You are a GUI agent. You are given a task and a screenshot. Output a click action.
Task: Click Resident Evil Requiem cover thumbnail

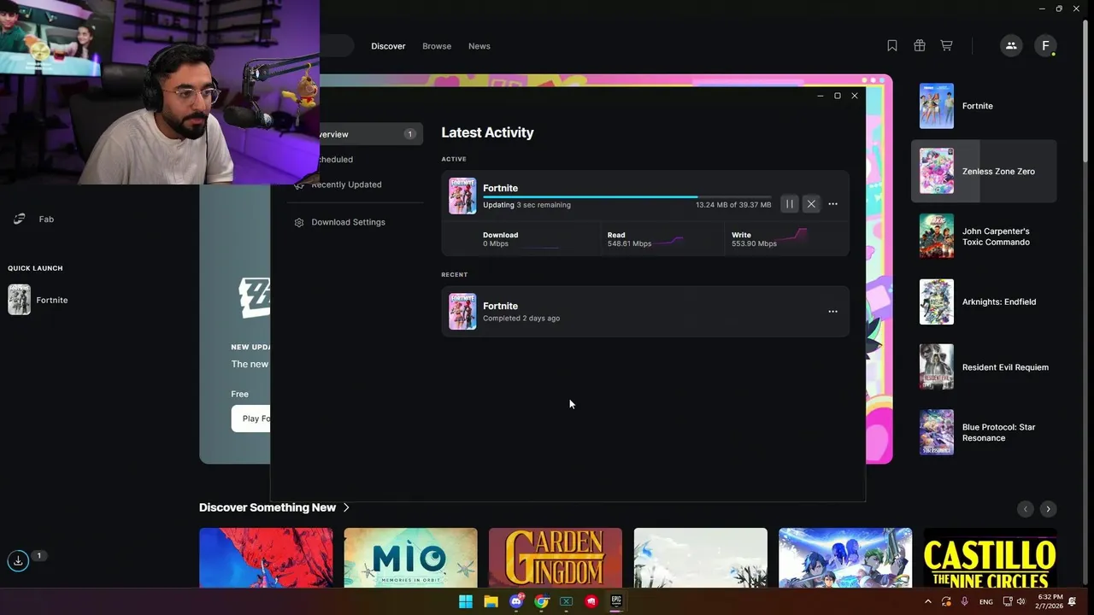937,367
